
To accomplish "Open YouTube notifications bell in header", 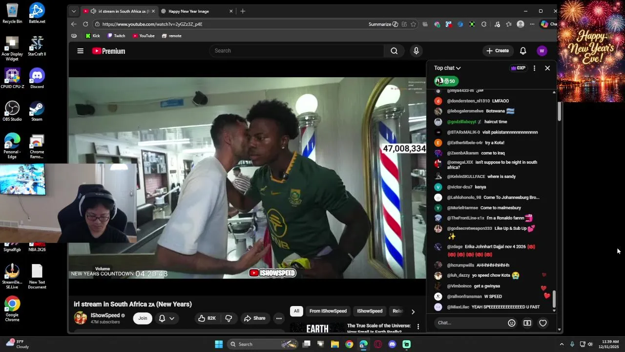I will (523, 51).
